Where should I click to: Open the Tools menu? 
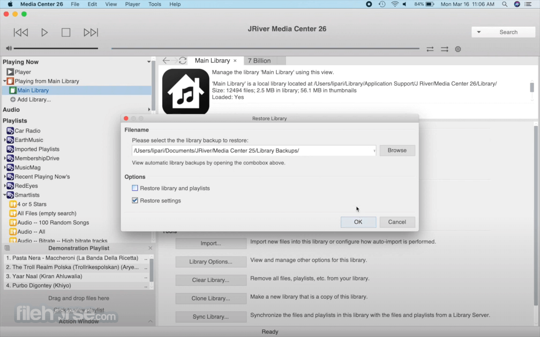[155, 4]
